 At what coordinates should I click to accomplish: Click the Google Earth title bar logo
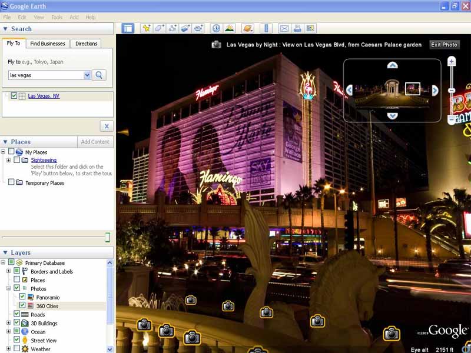point(4,6)
